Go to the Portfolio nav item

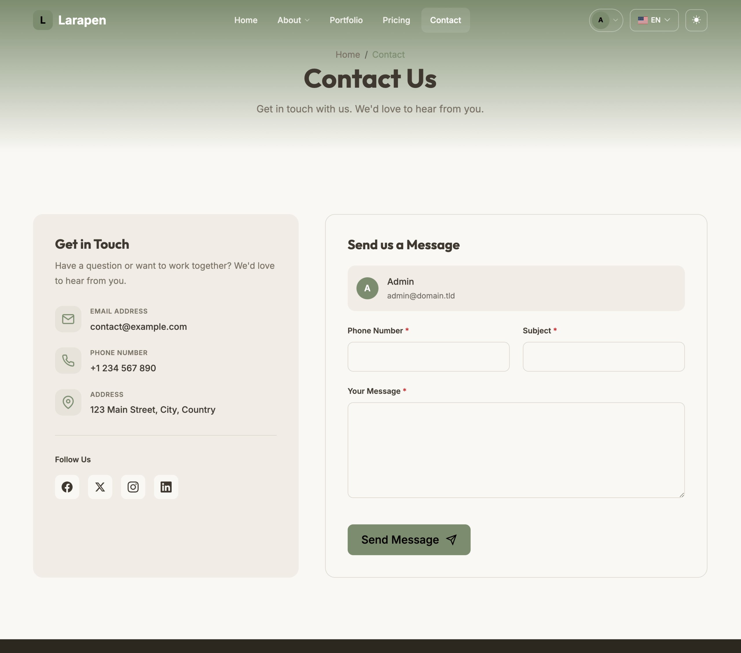click(x=346, y=20)
